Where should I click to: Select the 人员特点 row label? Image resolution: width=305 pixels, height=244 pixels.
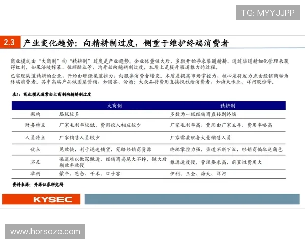(35, 138)
